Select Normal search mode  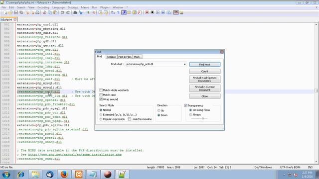point(101,110)
